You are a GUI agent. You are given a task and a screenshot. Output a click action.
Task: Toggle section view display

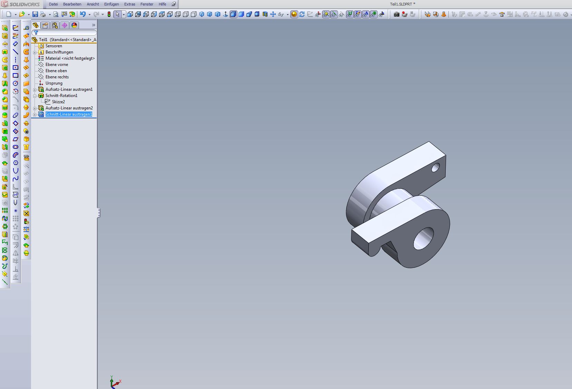(265, 14)
